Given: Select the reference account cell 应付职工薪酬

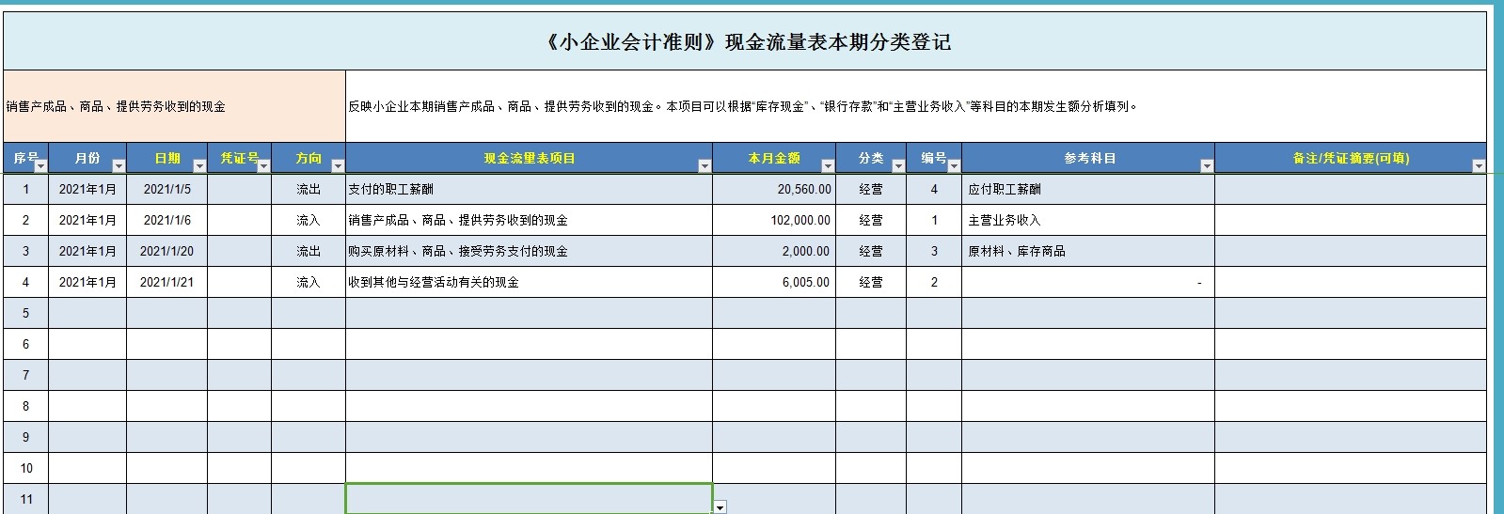Looking at the screenshot, I should 1088,189.
